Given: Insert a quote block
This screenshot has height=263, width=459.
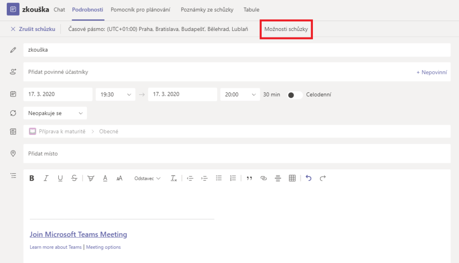Looking at the screenshot, I should point(249,178).
